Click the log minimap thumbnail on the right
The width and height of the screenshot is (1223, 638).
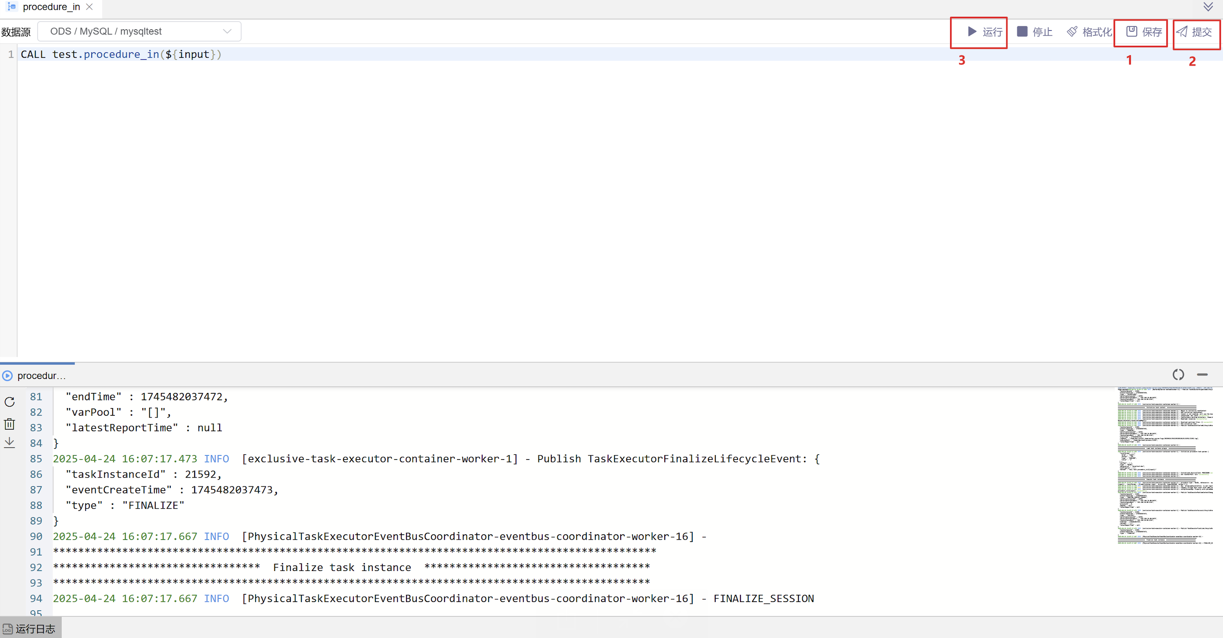point(1165,465)
